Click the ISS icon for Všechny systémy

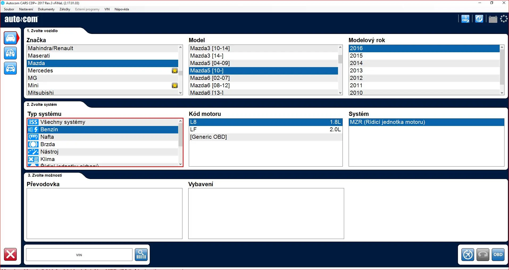[x=33, y=122]
